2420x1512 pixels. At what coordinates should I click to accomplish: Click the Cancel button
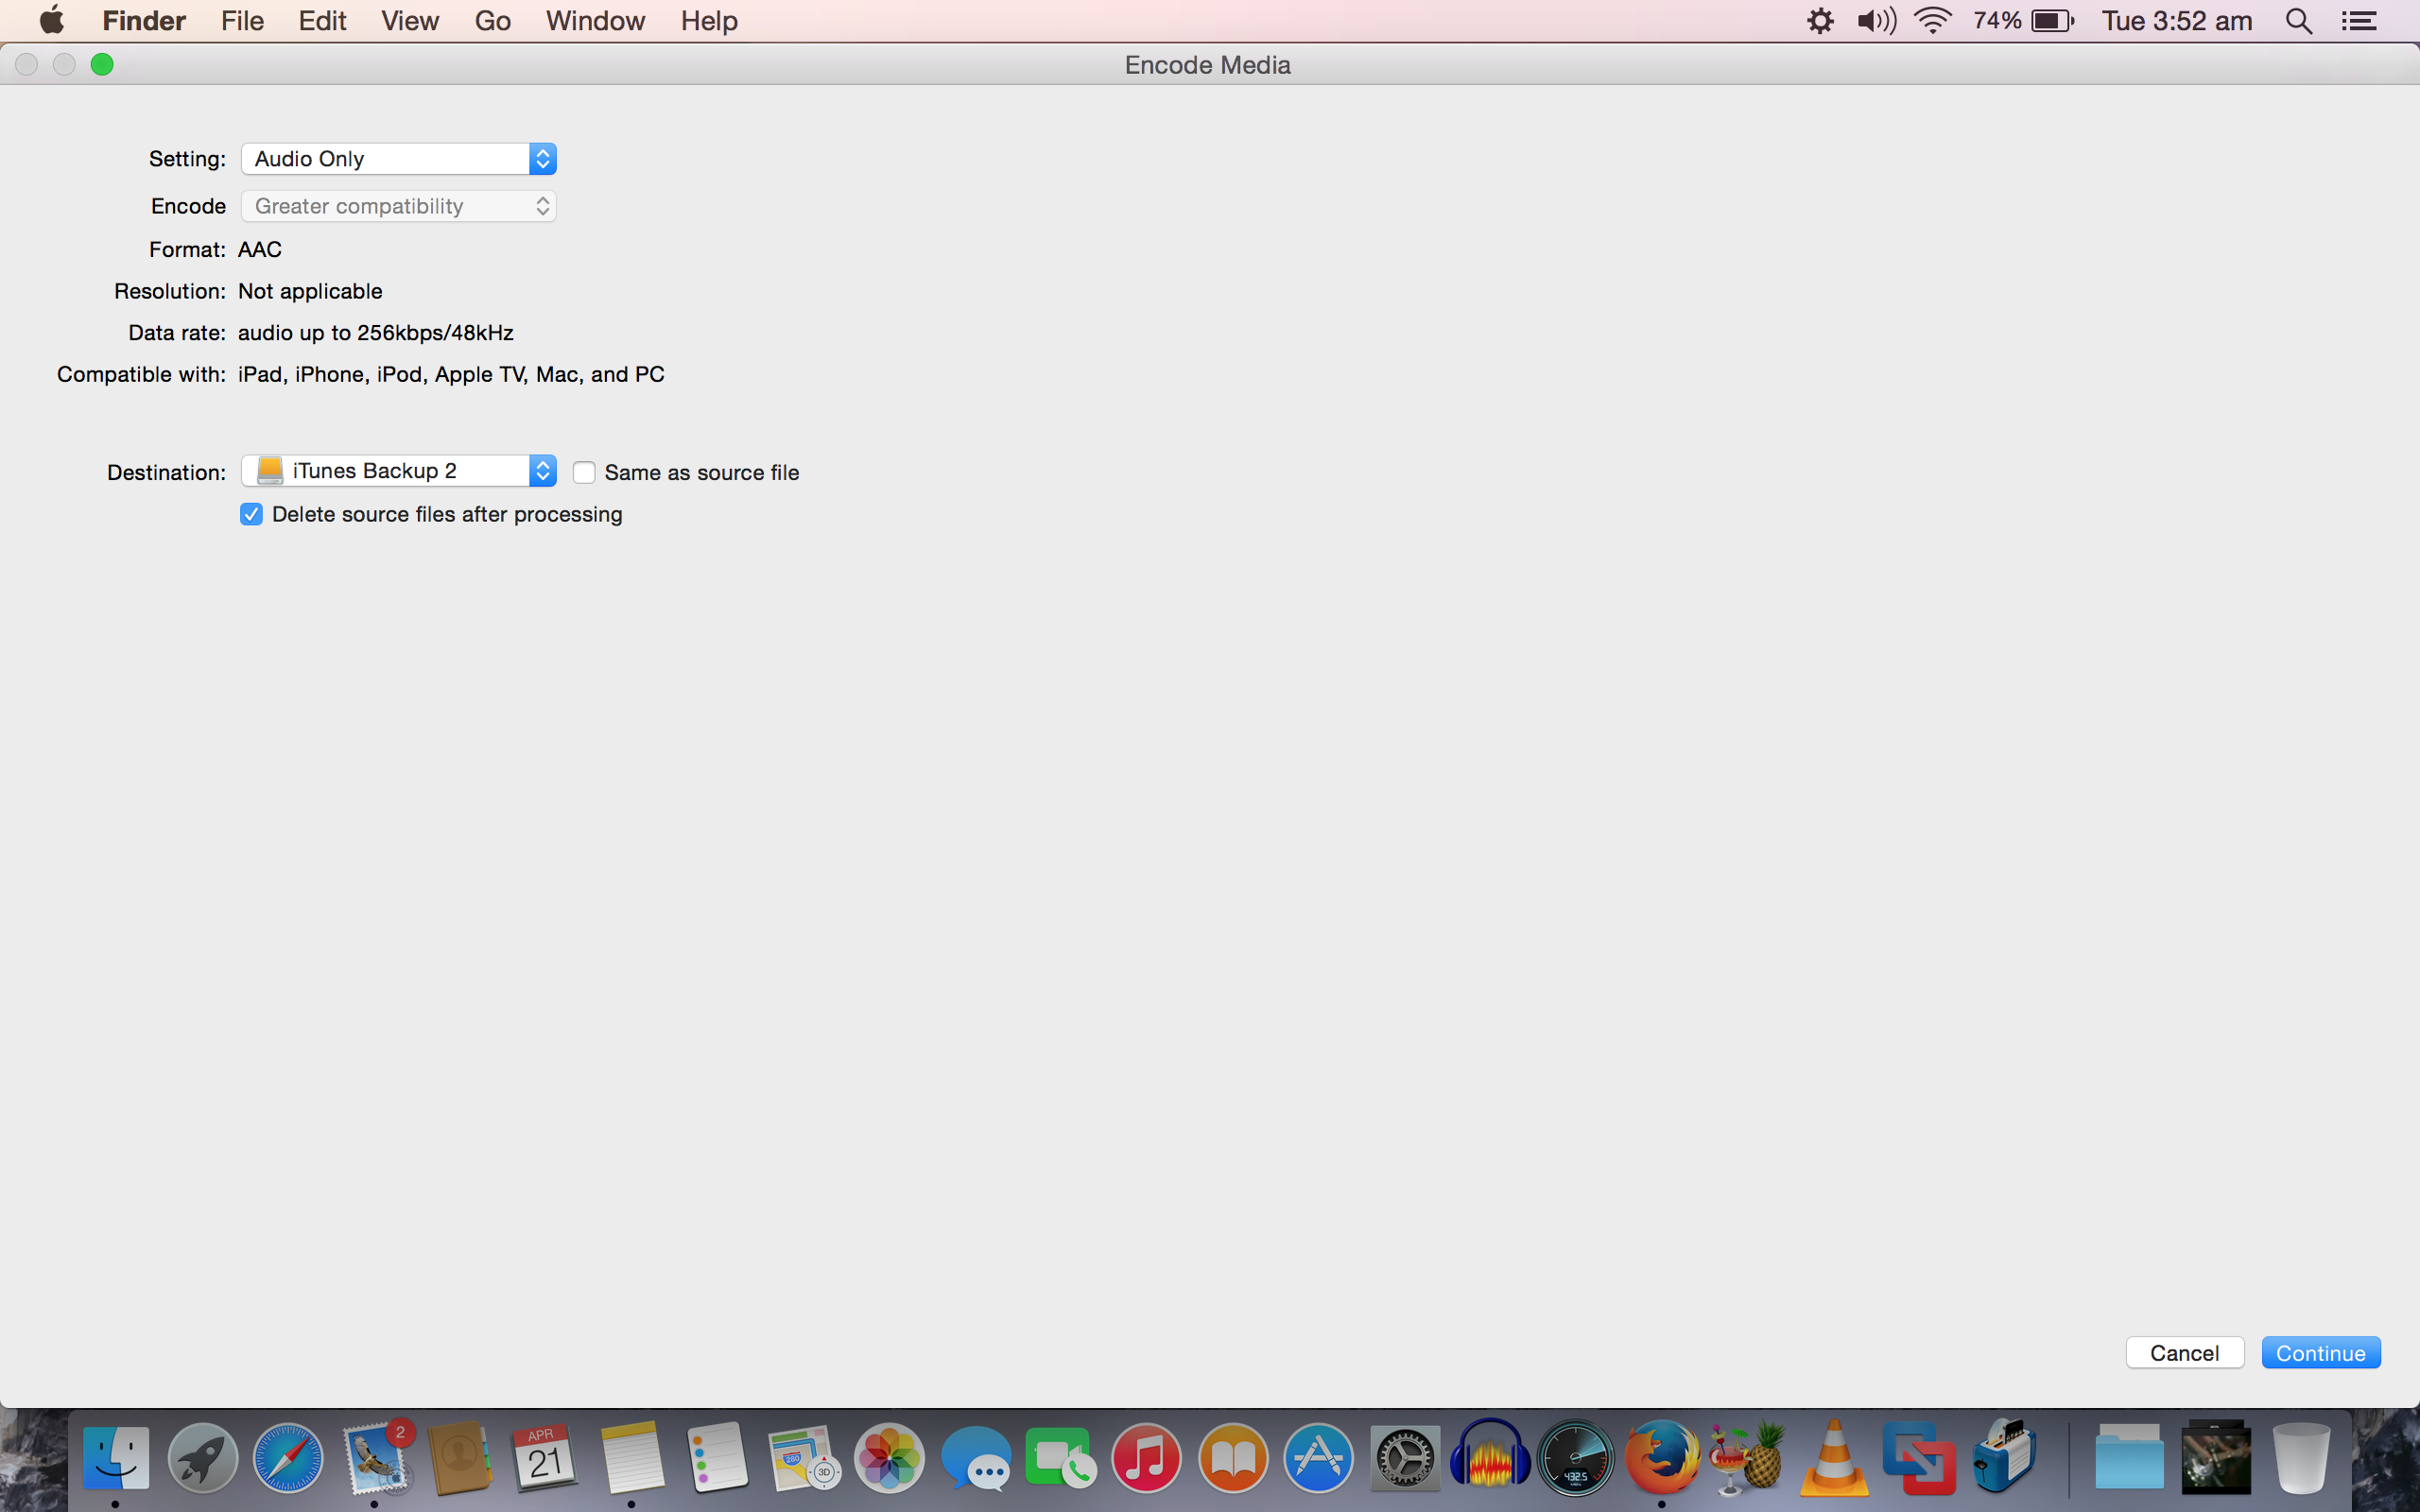[2185, 1352]
